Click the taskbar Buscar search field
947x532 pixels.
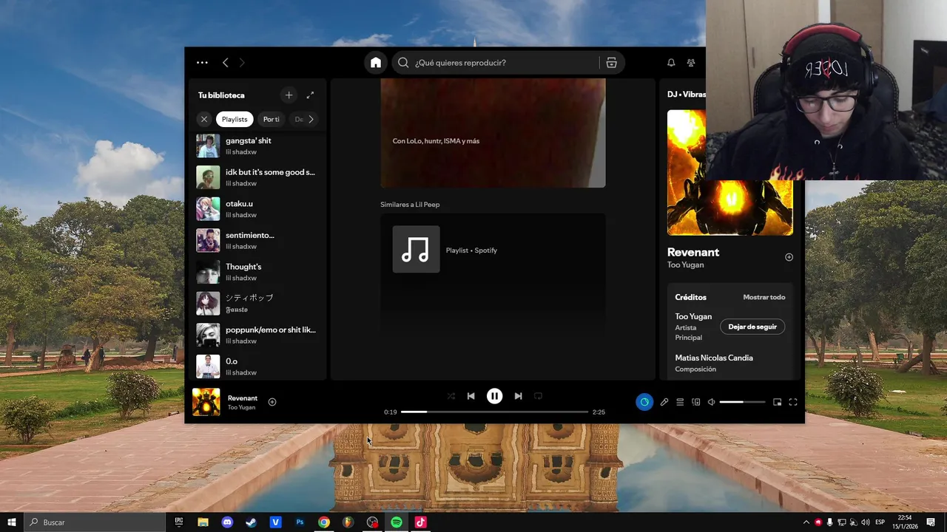(x=95, y=522)
